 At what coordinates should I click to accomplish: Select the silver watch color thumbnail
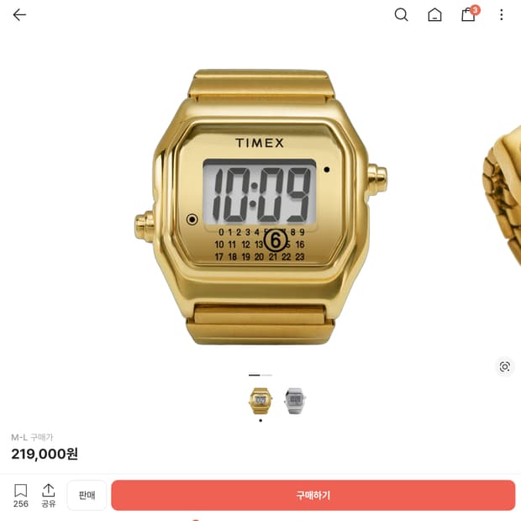point(295,400)
